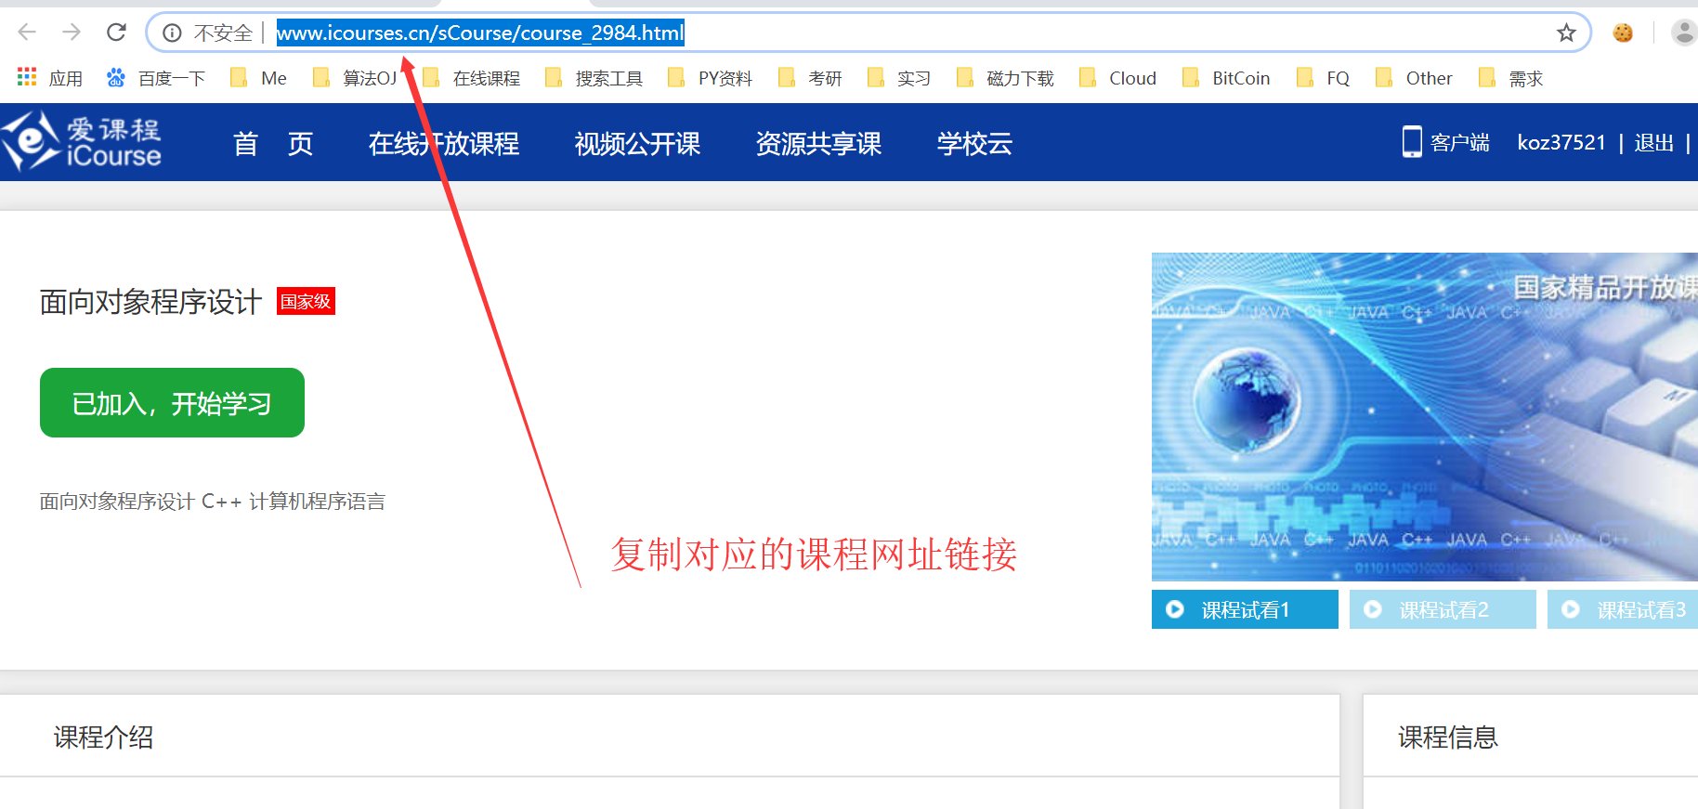Open the BitCoin bookmark folder

pos(1226,78)
